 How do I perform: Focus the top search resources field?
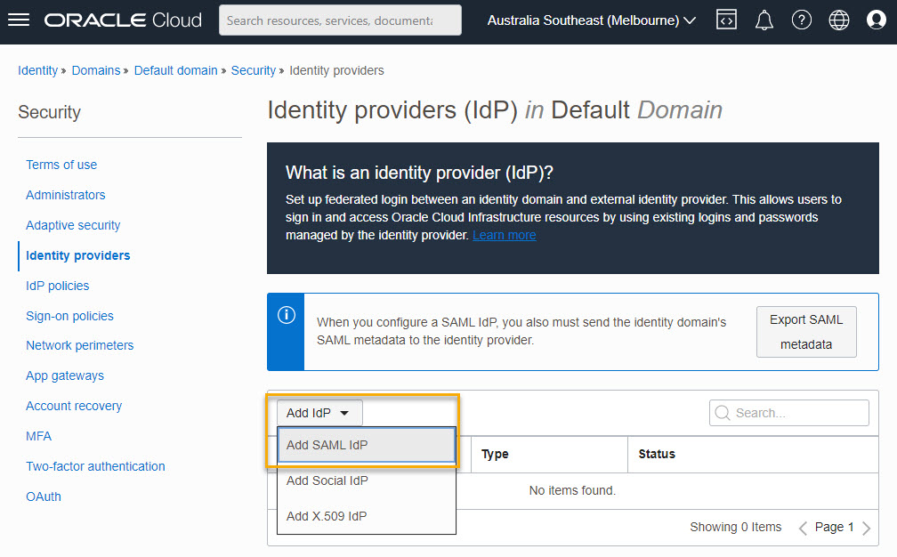[340, 20]
